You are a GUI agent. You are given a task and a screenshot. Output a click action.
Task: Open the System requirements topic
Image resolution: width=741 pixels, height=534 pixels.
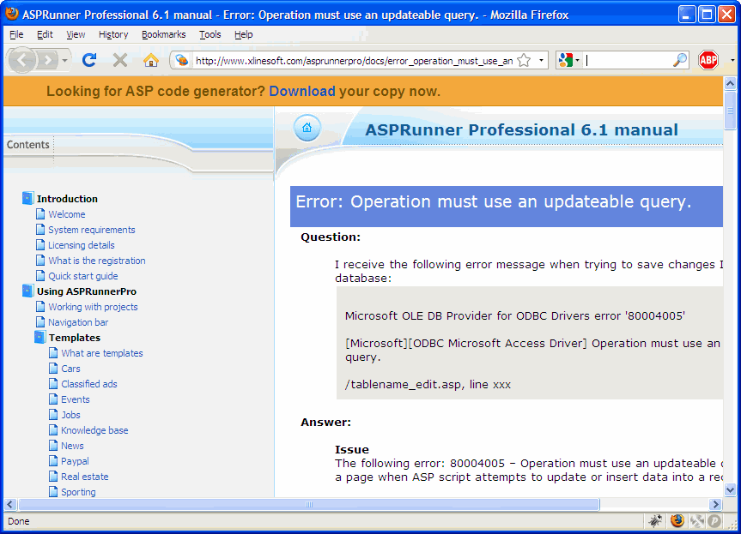pyautogui.click(x=92, y=229)
